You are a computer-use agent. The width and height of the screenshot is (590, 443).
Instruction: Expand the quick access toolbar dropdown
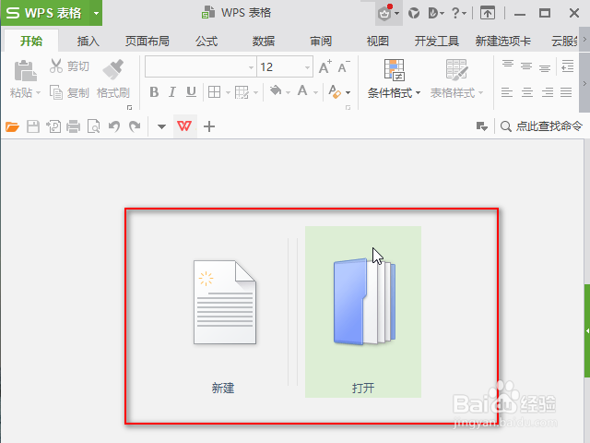[x=162, y=127]
